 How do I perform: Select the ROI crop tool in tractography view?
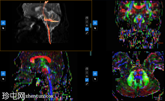pos(3,28)
